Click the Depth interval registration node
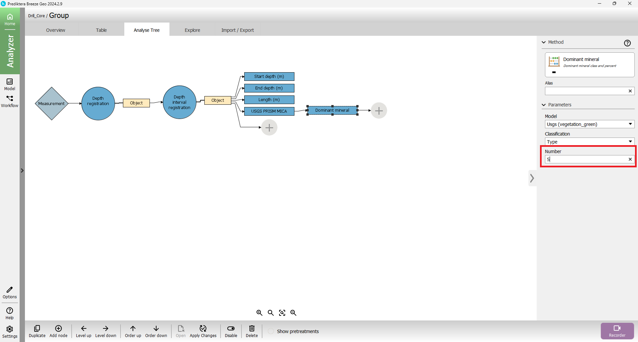 coord(179,102)
